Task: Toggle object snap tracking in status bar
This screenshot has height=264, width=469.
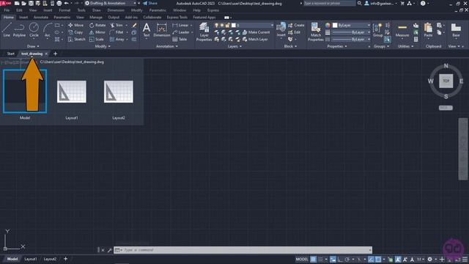Action: (371, 259)
